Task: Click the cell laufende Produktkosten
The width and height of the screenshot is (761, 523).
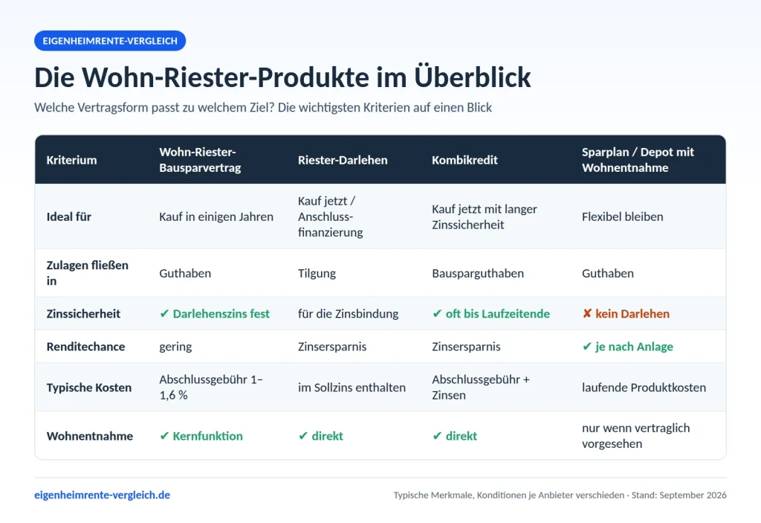Action: tap(644, 388)
